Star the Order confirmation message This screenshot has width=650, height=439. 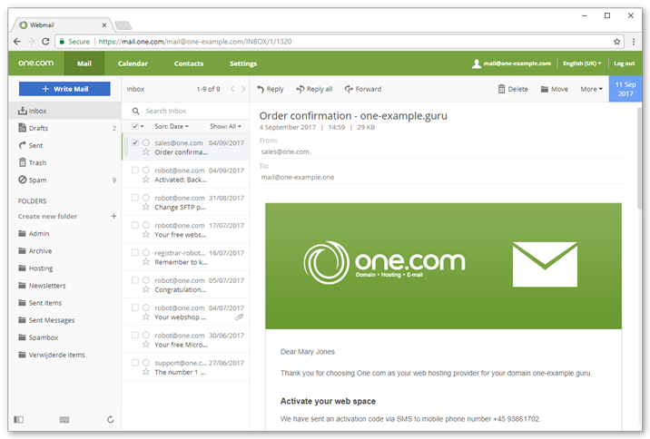[146, 152]
